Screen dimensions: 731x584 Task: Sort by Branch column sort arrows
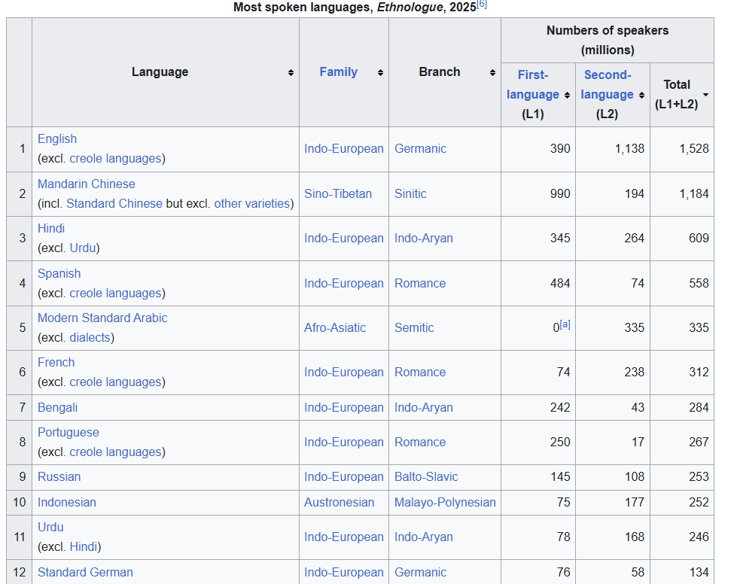(x=492, y=72)
